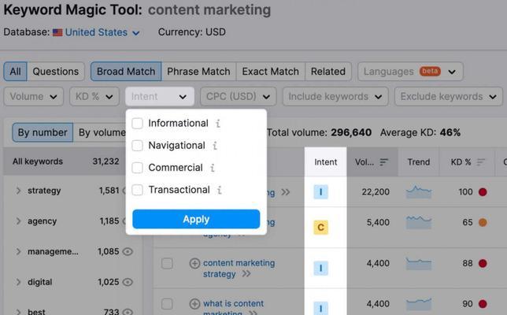Image resolution: width=507 pixels, height=315 pixels.
Task: Open the content marketing strategy keyword link
Action: click(239, 269)
